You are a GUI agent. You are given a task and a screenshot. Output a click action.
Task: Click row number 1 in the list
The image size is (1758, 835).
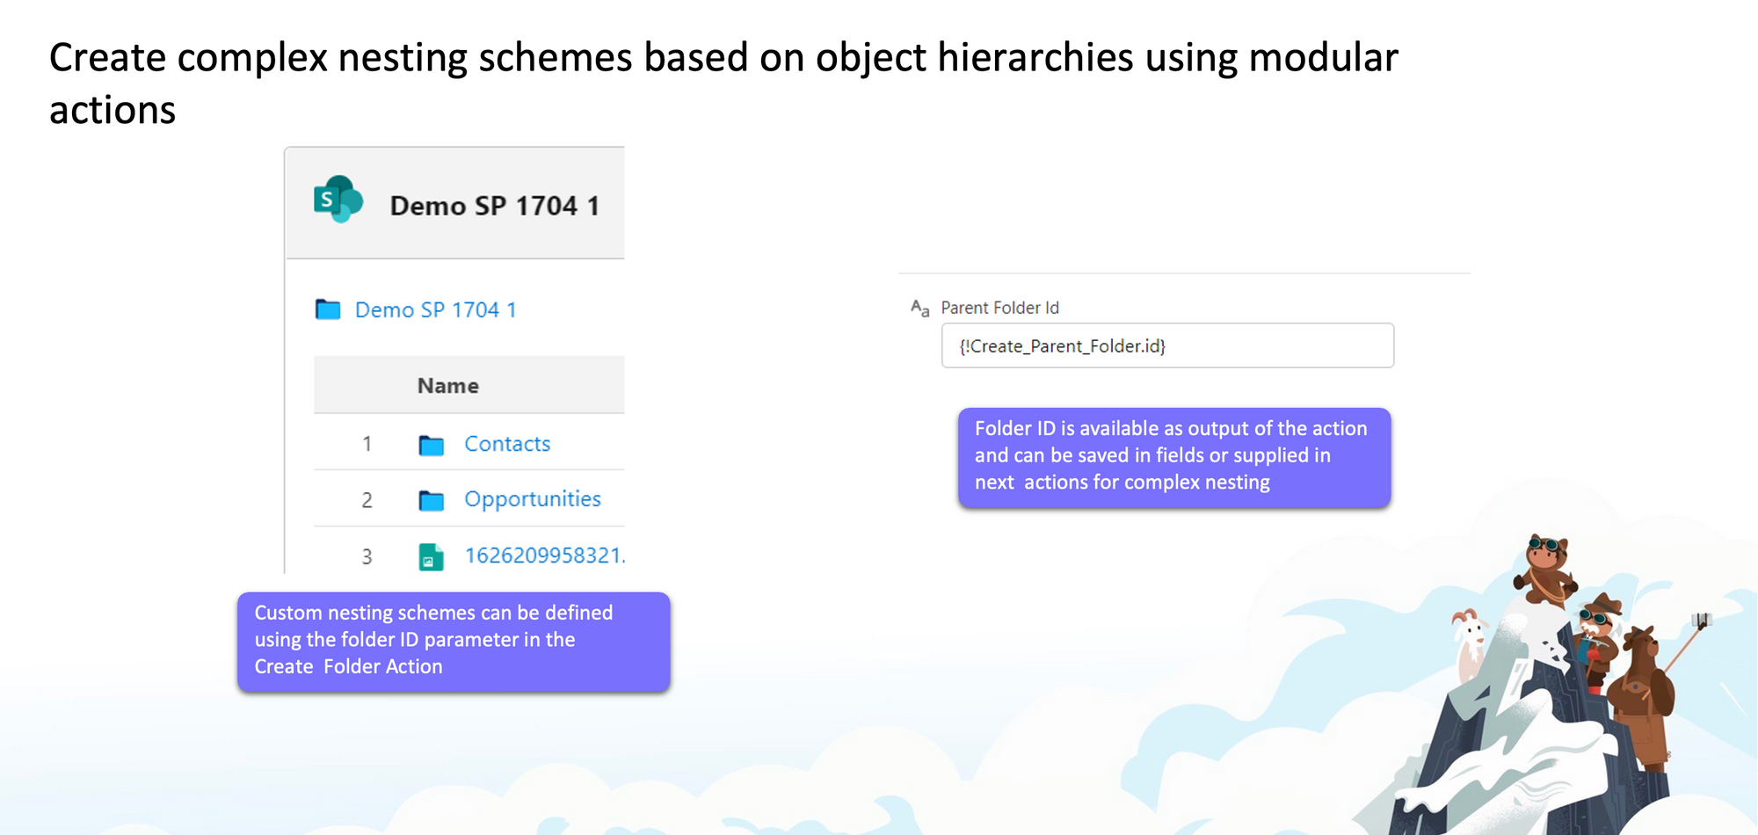click(x=367, y=444)
